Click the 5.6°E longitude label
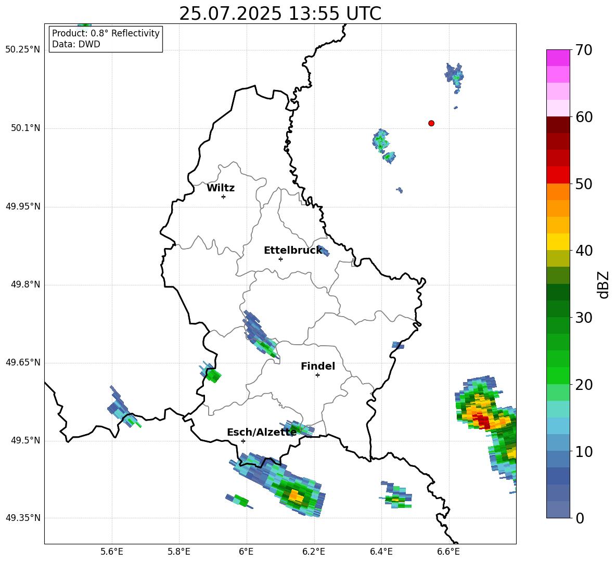The width and height of the screenshot is (616, 562). click(112, 552)
